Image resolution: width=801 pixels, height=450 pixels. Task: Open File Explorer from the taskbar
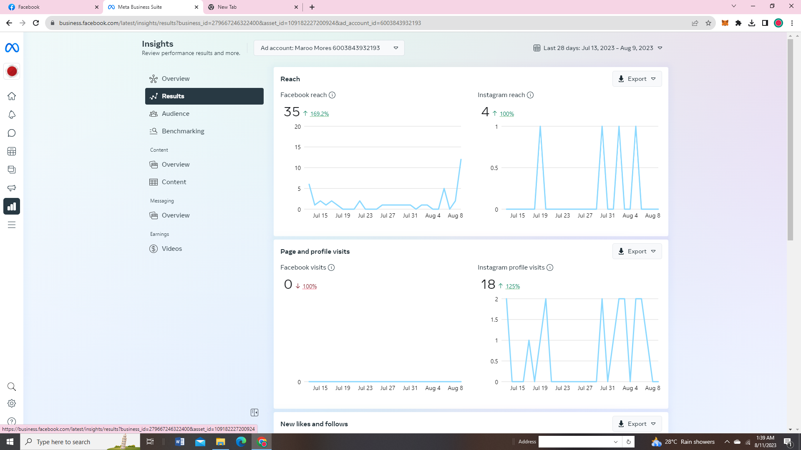(x=220, y=442)
